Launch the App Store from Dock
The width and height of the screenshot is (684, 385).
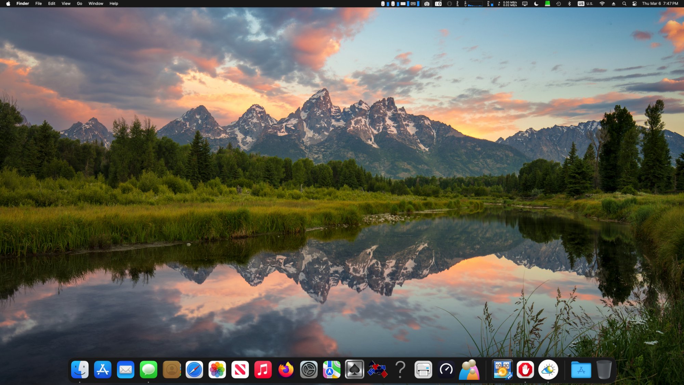click(103, 370)
